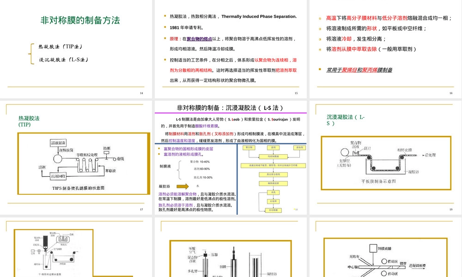Click the page number 17

coord(141,210)
